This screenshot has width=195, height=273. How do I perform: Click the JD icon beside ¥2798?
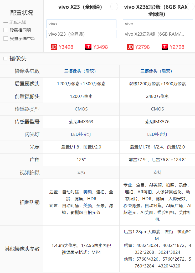130,47
